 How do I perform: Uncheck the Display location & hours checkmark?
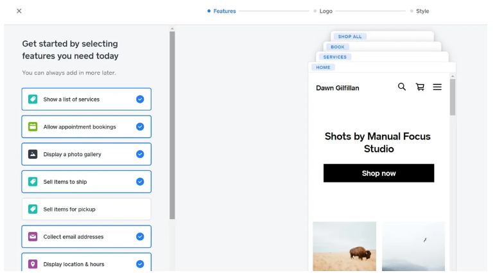(140, 264)
